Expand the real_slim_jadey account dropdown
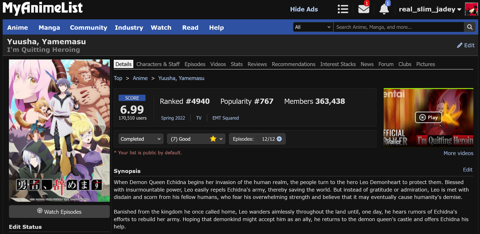The image size is (480, 234). coord(430,9)
